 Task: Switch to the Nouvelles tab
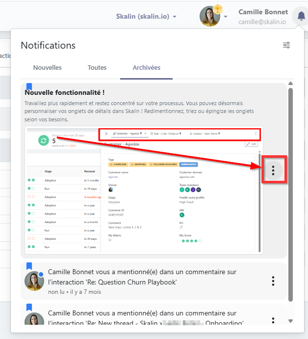47,68
